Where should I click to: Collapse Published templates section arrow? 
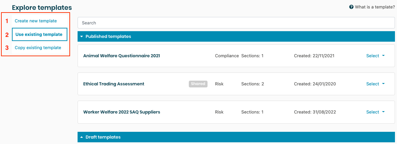(82, 37)
